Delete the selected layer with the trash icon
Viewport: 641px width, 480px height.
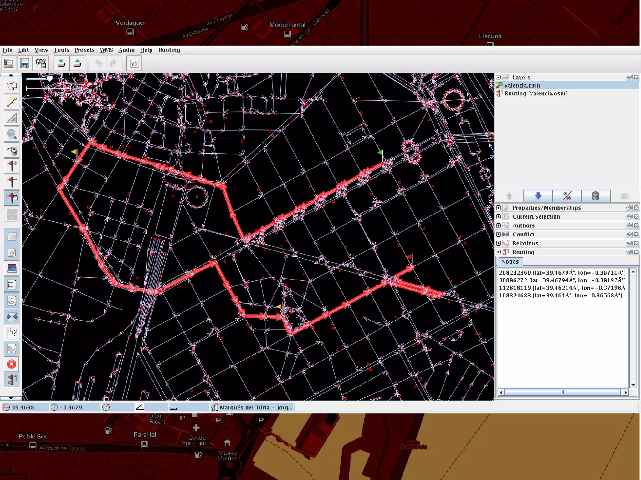595,196
